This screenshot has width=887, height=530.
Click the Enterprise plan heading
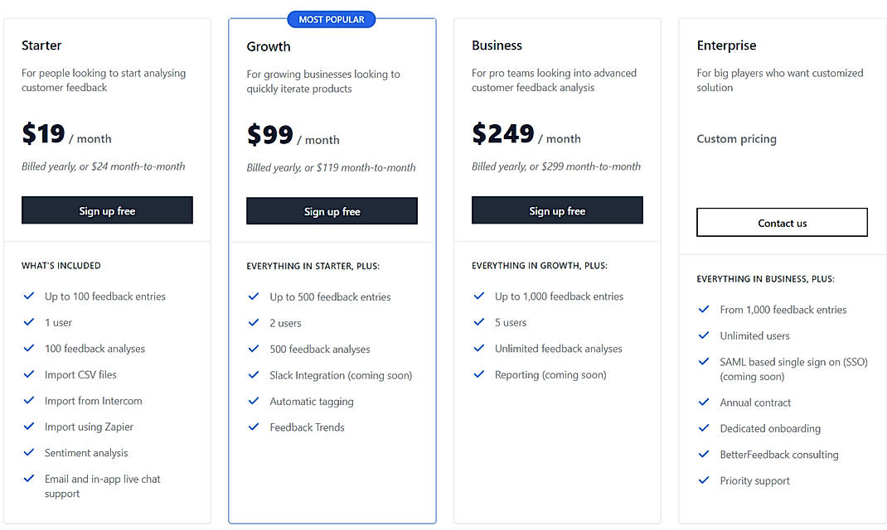pyautogui.click(x=727, y=45)
